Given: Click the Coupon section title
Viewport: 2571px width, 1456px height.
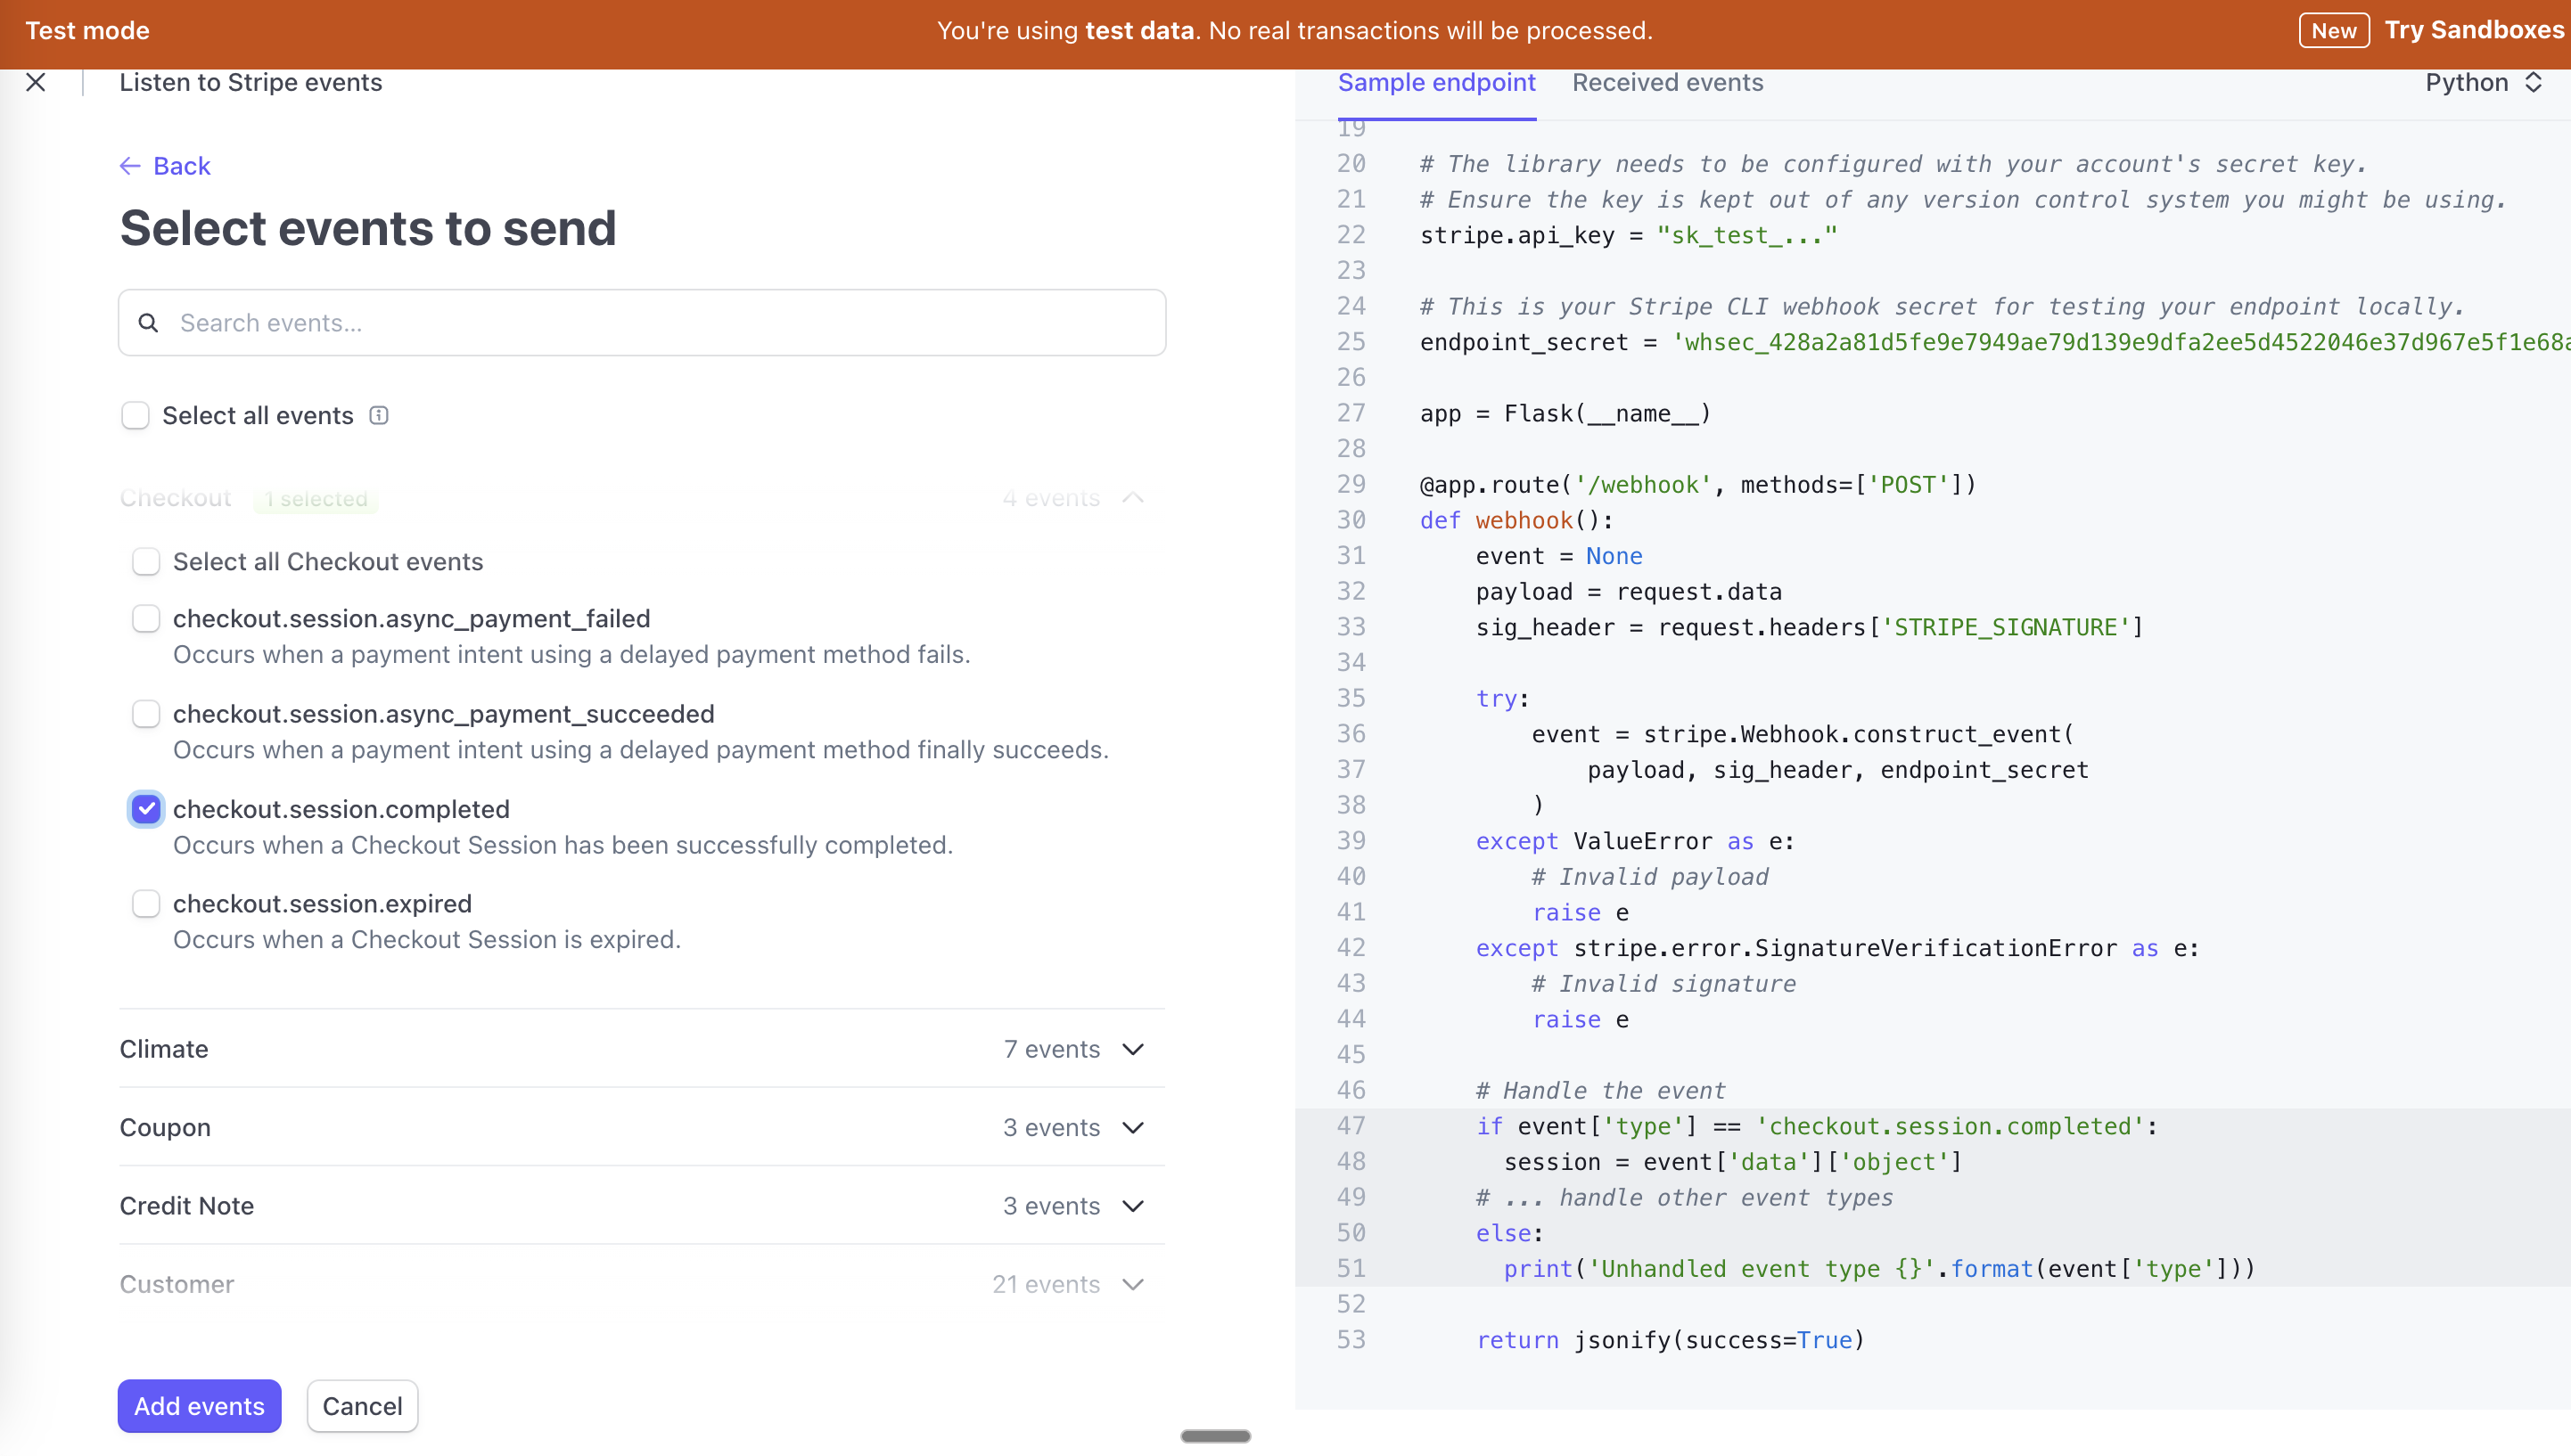Looking at the screenshot, I should tap(165, 1128).
